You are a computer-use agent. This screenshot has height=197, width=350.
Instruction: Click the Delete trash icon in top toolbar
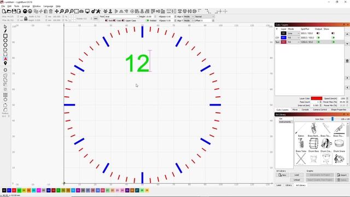[x=51, y=11]
